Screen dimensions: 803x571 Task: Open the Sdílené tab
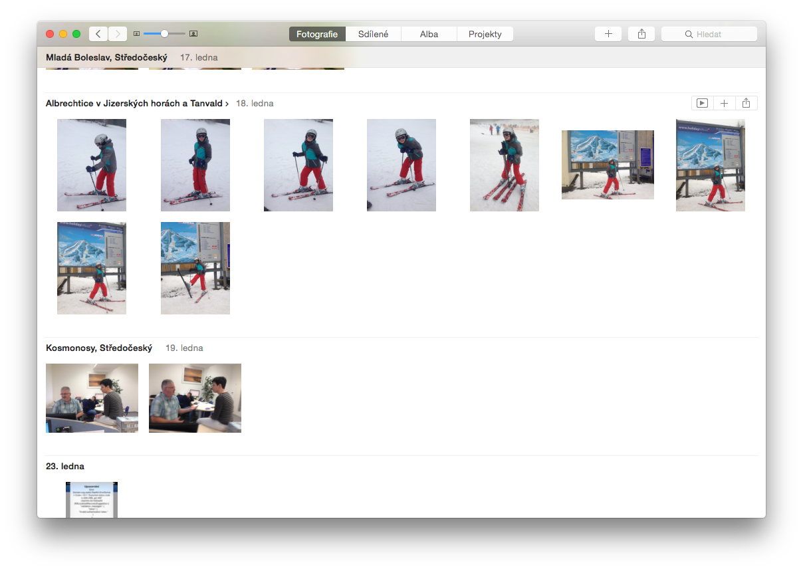tap(373, 34)
